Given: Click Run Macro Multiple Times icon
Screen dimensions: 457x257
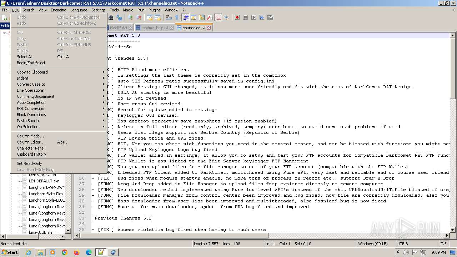Looking at the screenshot, I should pos(262,17).
